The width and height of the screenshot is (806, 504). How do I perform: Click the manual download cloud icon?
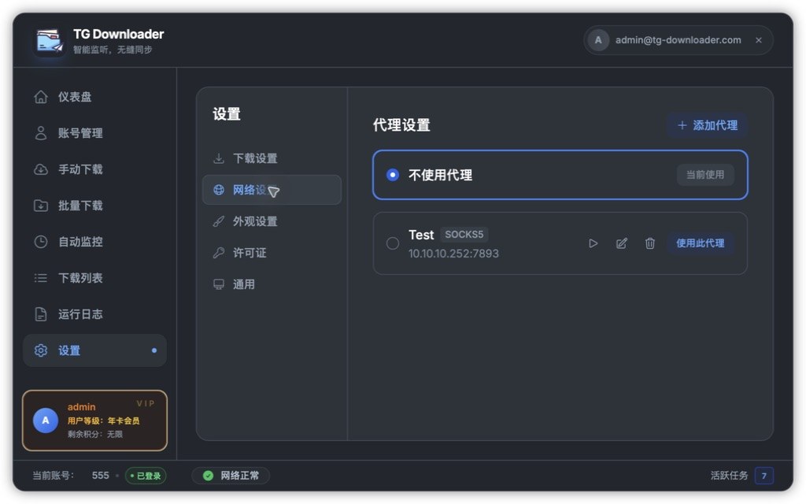tap(41, 169)
